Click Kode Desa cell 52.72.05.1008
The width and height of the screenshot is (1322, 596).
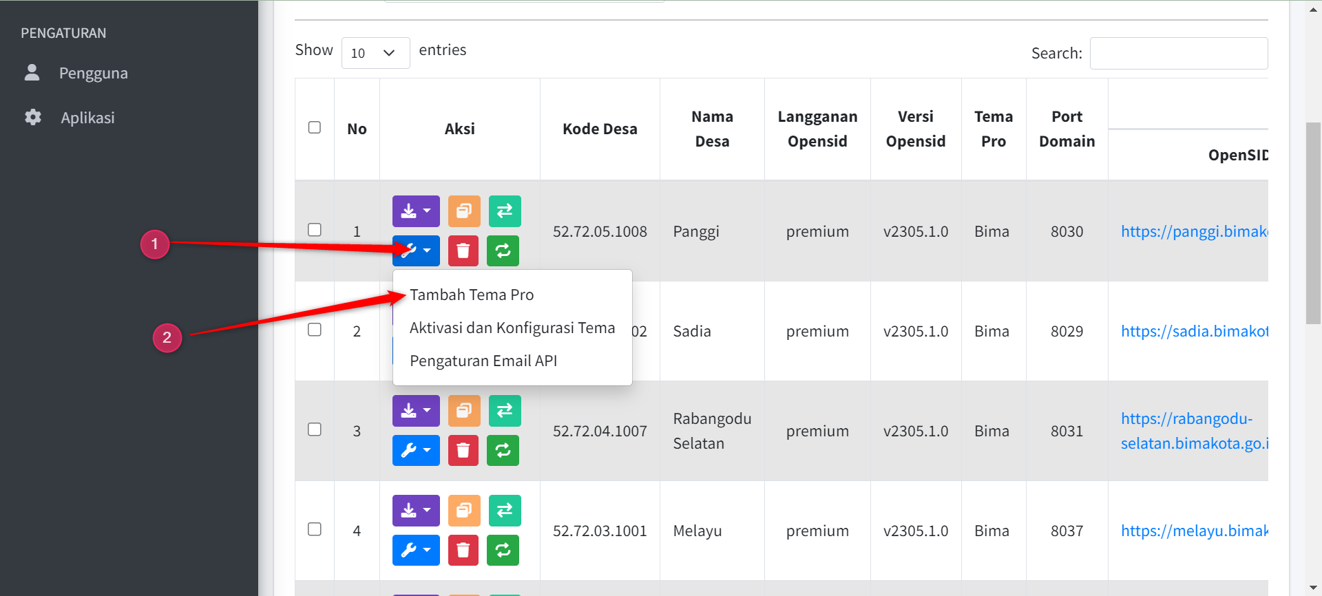coord(600,231)
